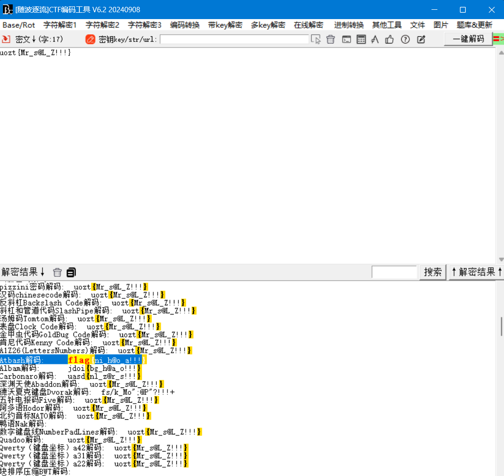Viewport: 504px width, 476px height.
Task: Click the font style icon
Action: click(x=375, y=40)
